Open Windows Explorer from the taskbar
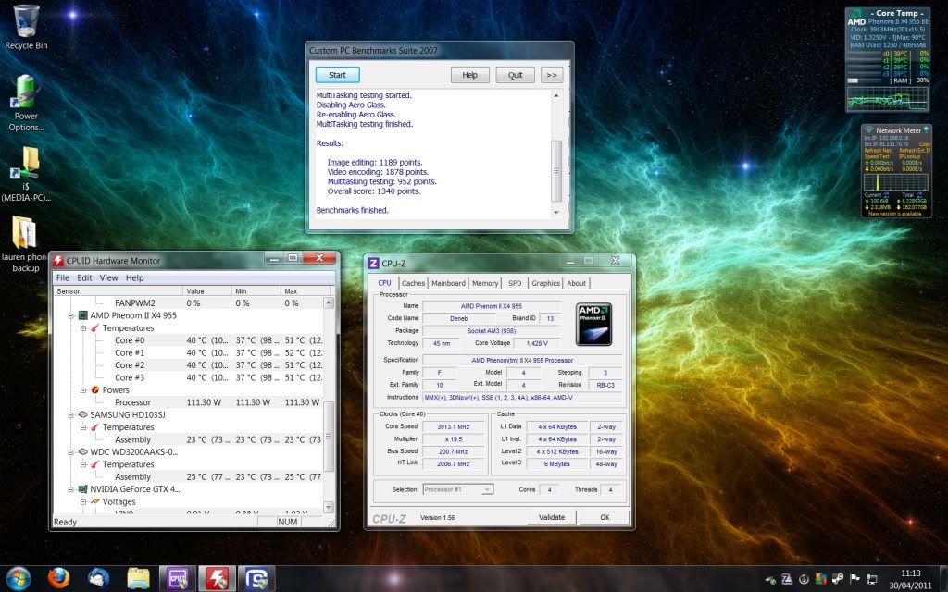This screenshot has width=948, height=592. point(138,579)
